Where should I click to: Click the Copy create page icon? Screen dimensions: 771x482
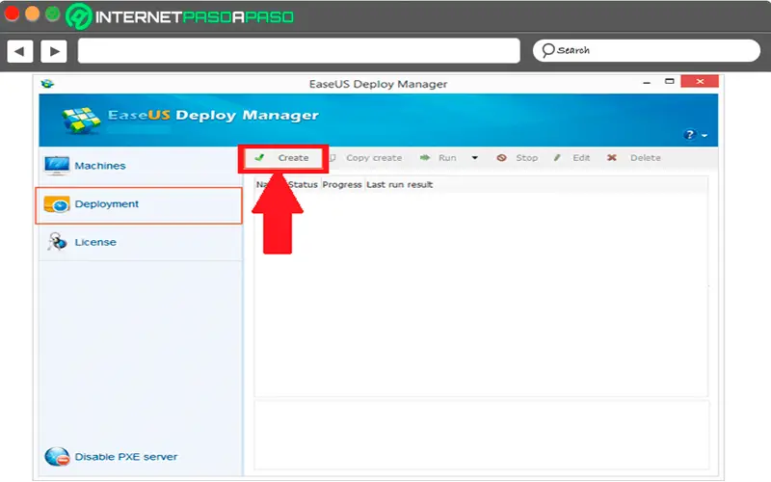click(332, 158)
